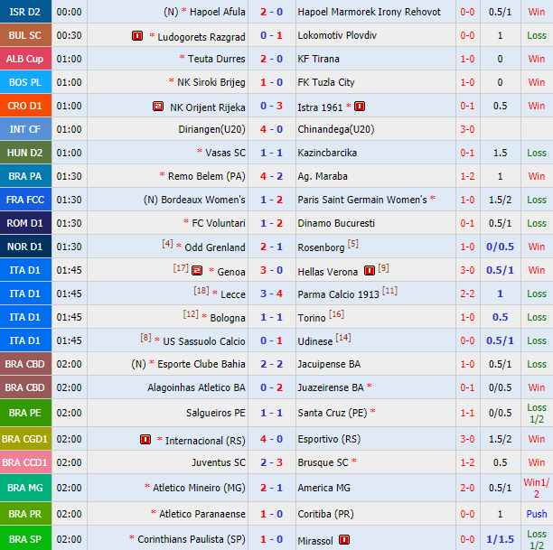The height and width of the screenshot is (550, 553).
Task: Click the Loss 1/2 result in Salgueiros PE row
Action: (537, 414)
